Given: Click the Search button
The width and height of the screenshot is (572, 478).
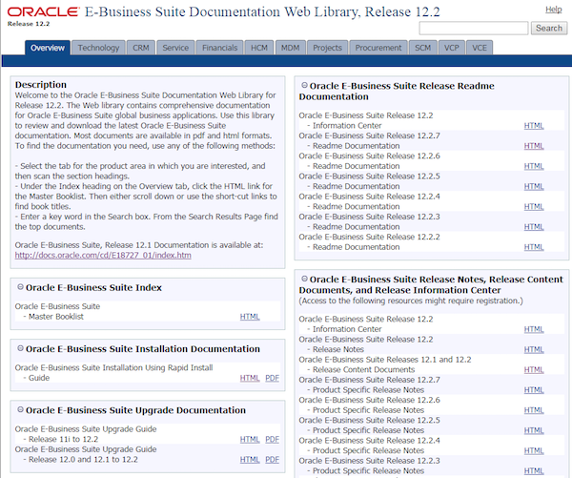Looking at the screenshot, I should coord(549,28).
